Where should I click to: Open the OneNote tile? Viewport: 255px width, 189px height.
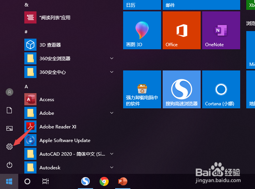pyautogui.click(x=221, y=30)
